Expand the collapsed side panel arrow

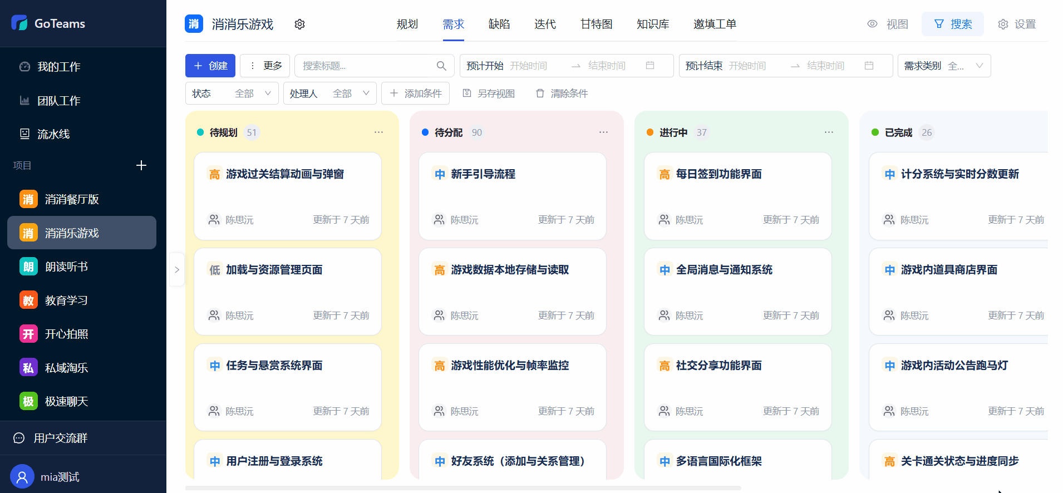[x=177, y=269]
